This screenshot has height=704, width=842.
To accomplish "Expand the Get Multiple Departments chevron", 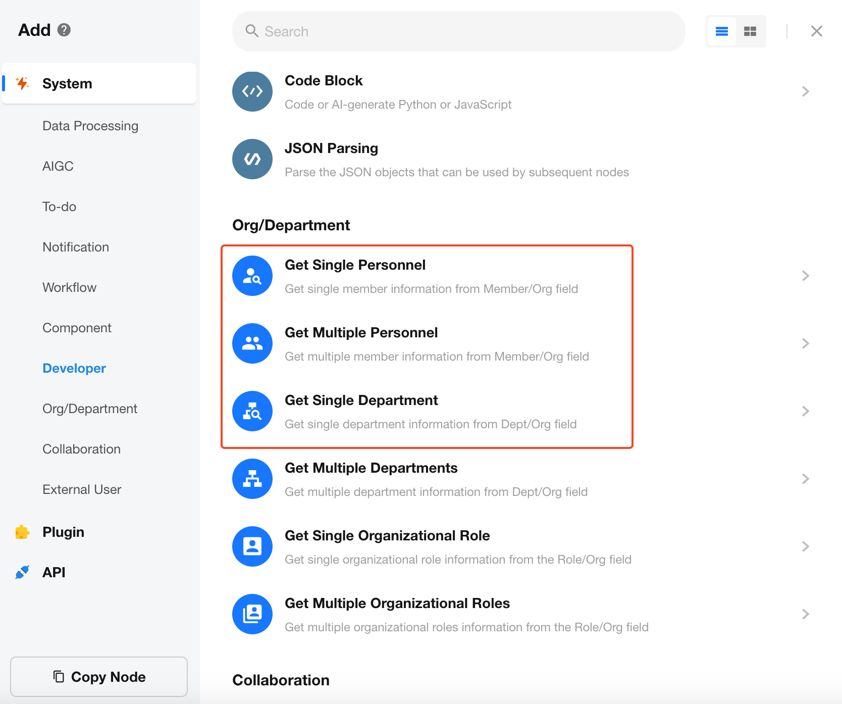I will click(x=805, y=479).
